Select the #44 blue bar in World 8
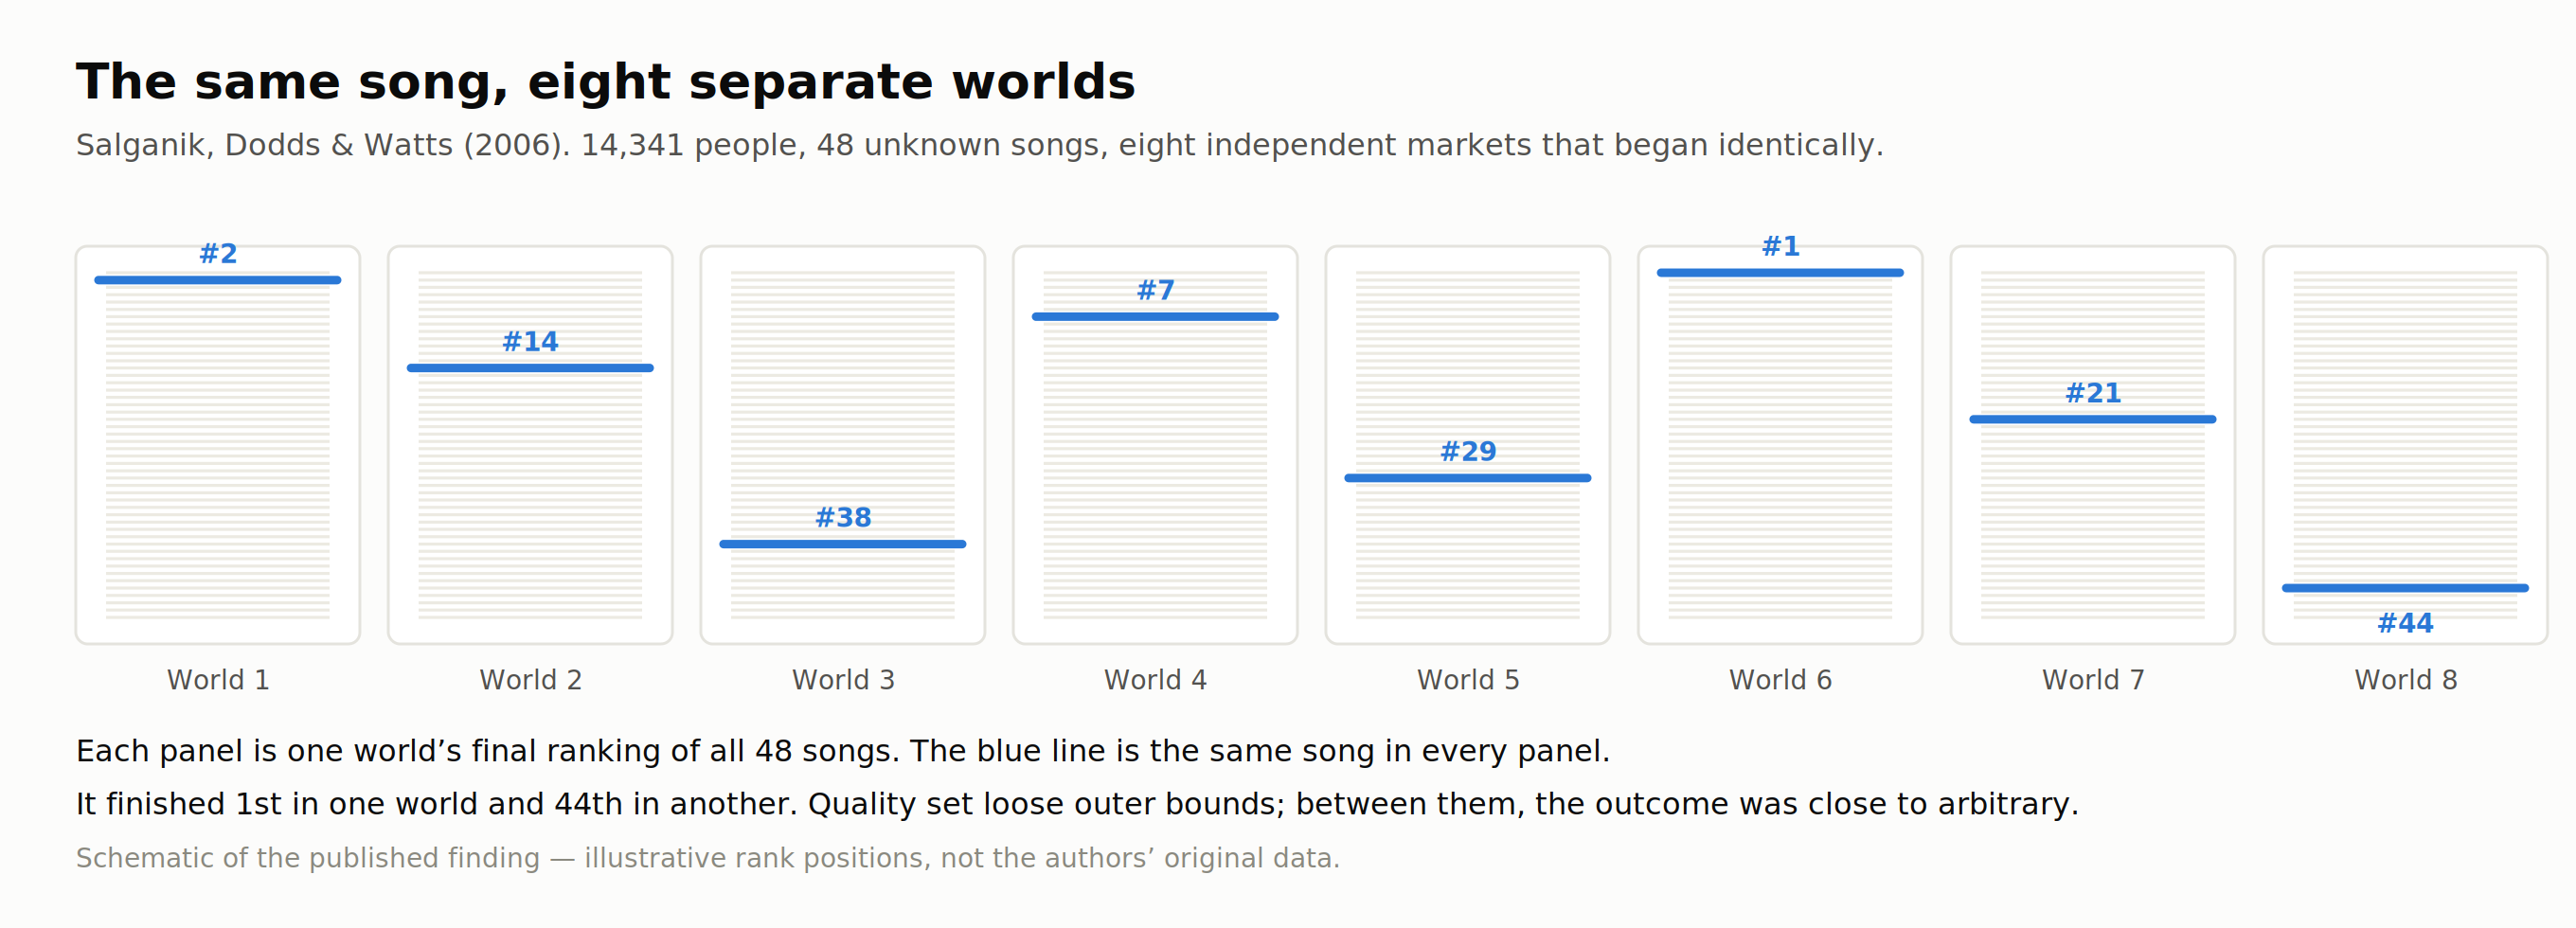This screenshot has height=928, width=2576. tap(2405, 588)
